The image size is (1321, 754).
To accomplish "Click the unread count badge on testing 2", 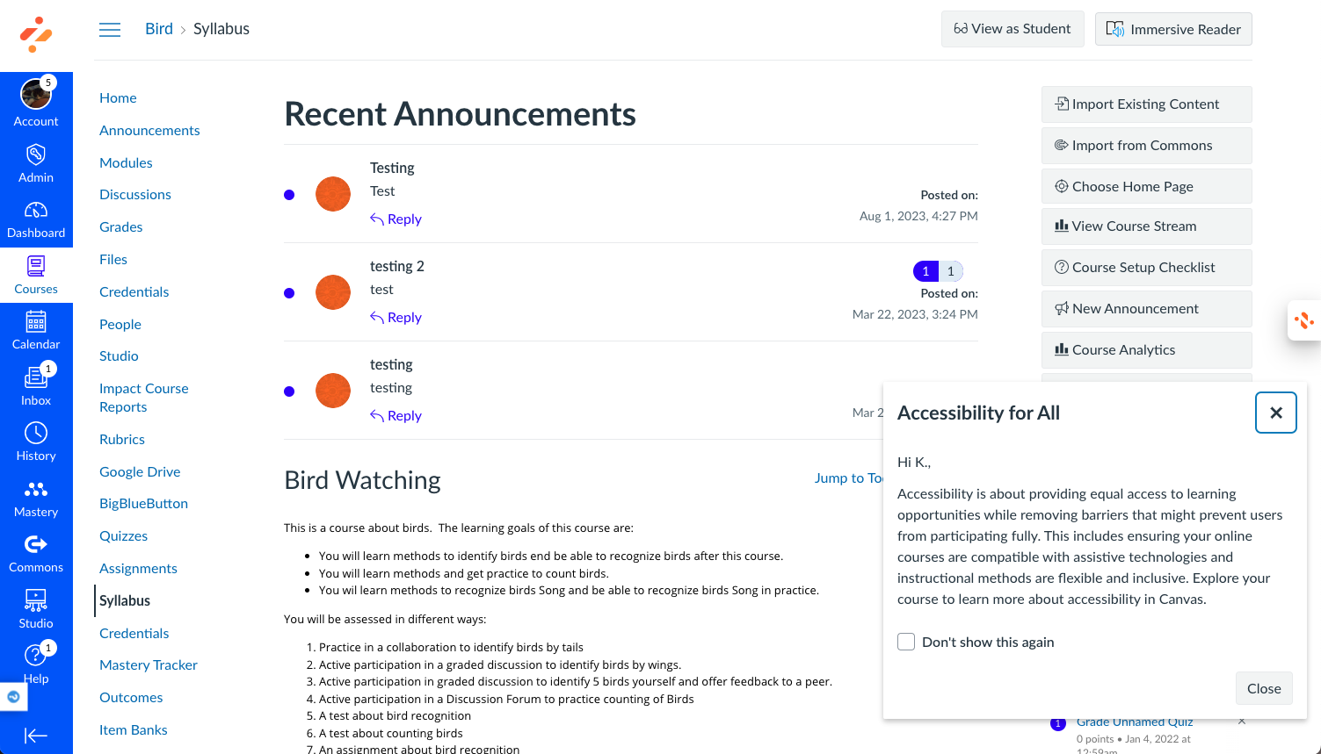I will click(925, 271).
